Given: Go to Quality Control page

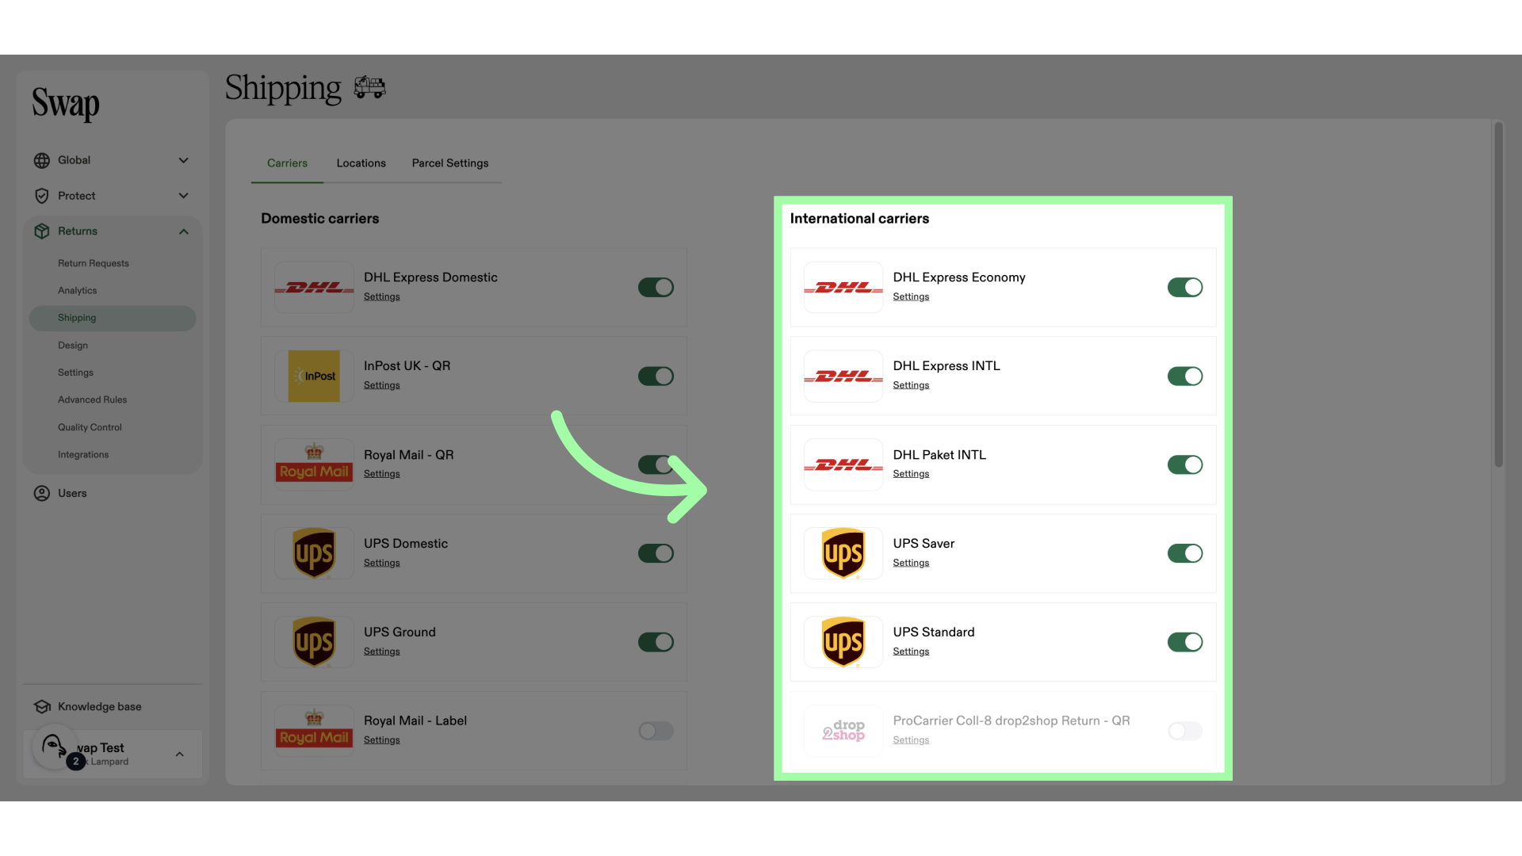Looking at the screenshot, I should click(90, 427).
